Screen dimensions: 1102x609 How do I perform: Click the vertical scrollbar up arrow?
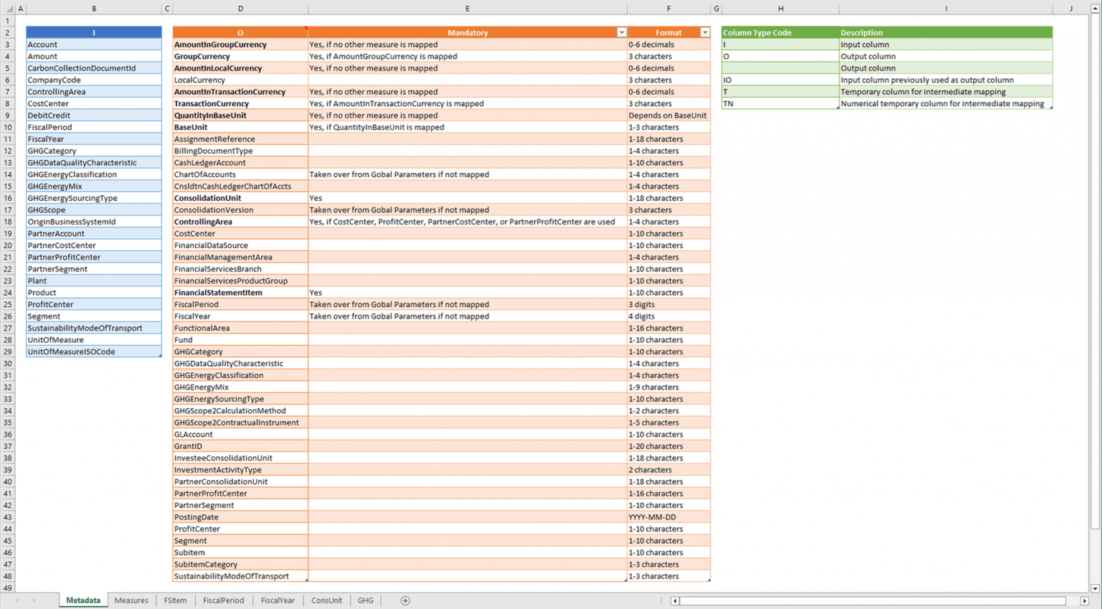click(1096, 8)
